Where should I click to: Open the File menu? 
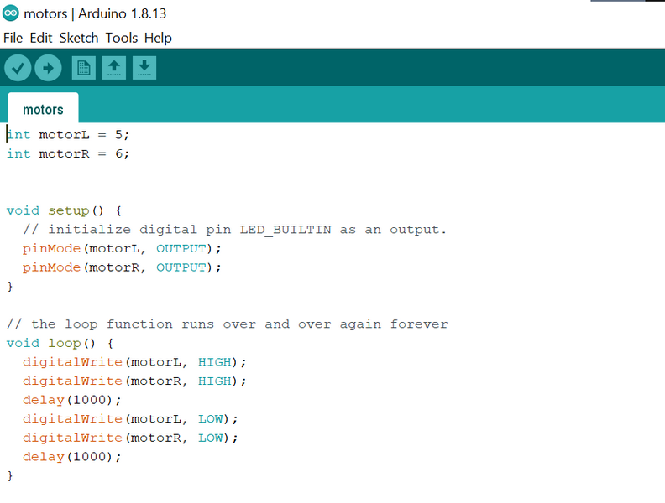(x=13, y=38)
